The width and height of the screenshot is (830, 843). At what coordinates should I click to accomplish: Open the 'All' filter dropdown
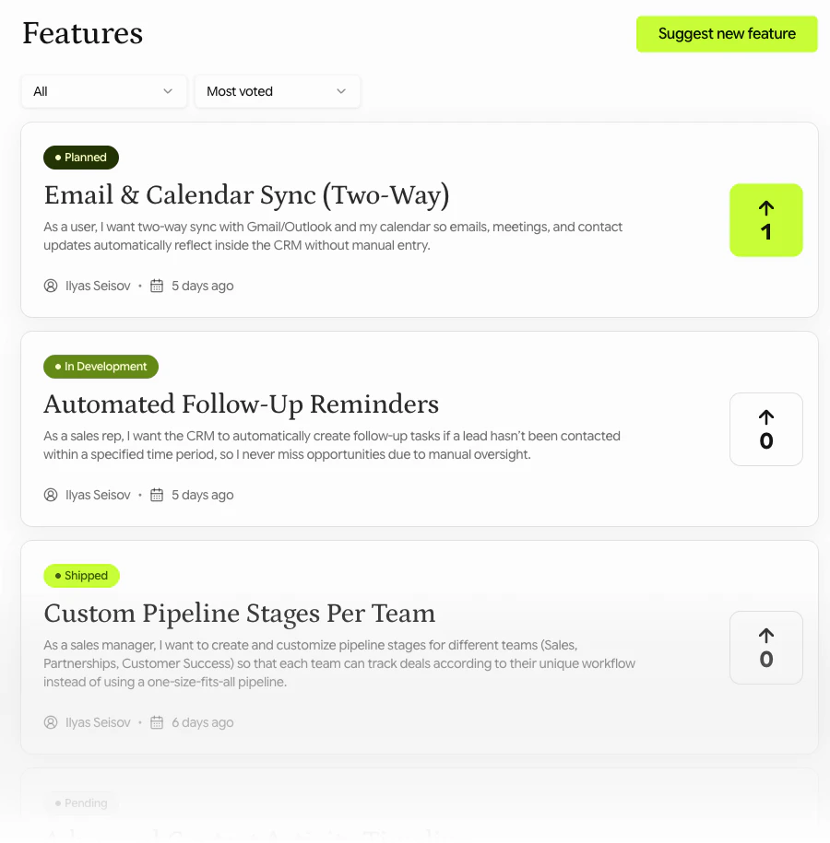pos(103,91)
